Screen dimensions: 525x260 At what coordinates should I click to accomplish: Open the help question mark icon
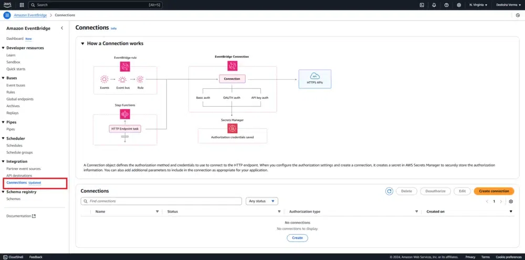(x=446, y=5)
